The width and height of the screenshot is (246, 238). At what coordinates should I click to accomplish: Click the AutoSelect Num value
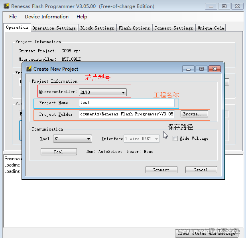pos(110,151)
